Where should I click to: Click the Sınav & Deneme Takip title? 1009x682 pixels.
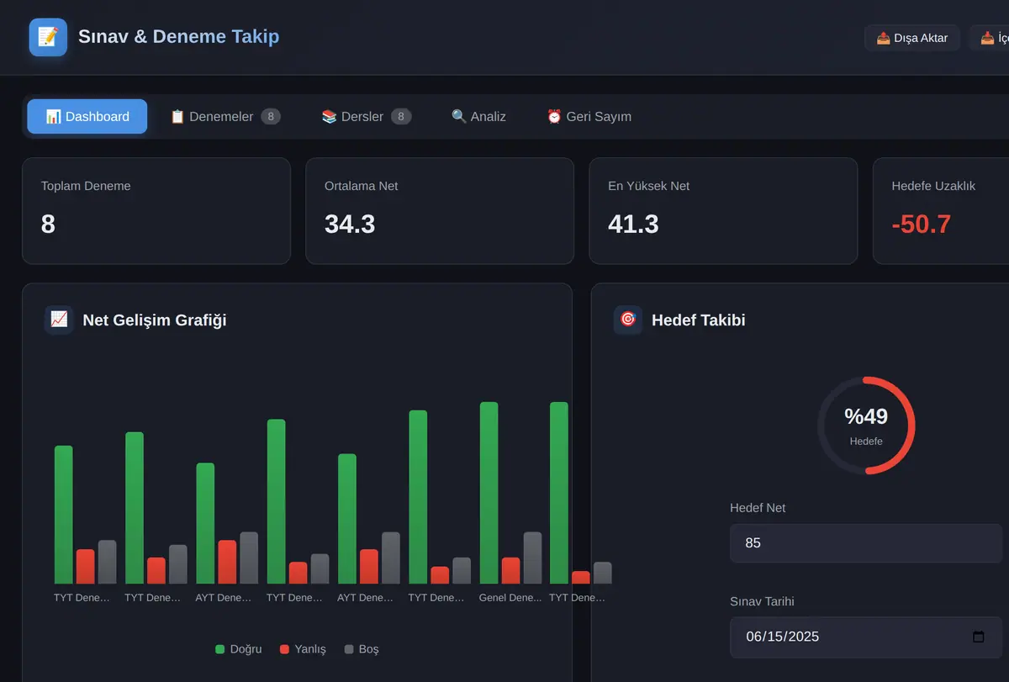click(x=178, y=37)
